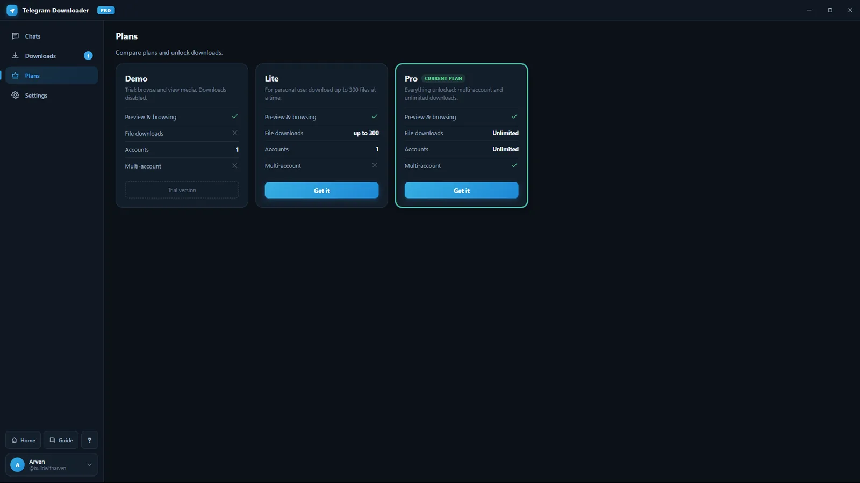Open the Downloads sidebar item
This screenshot has height=483, width=860.
pyautogui.click(x=52, y=56)
